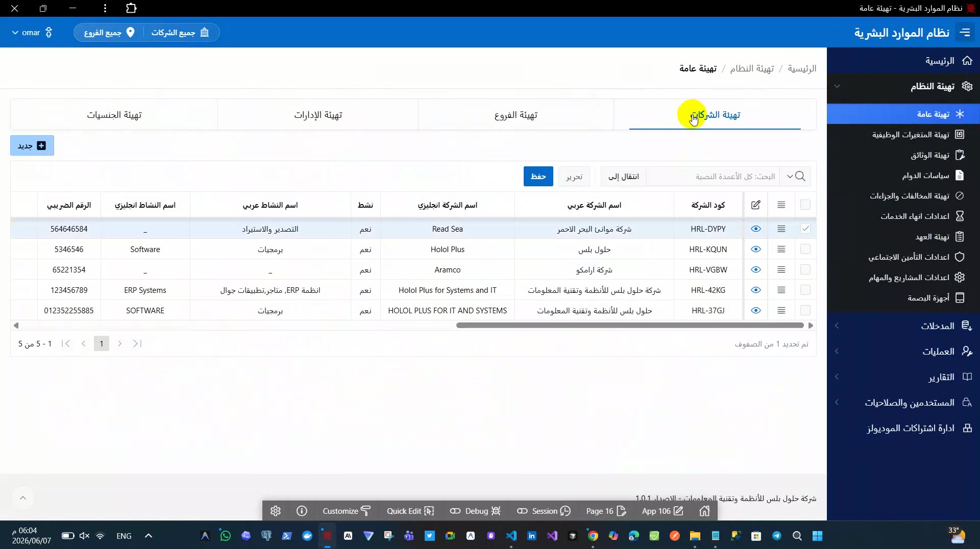Open row actions menu for HRL-37GJ
The image size is (980, 549).
point(781,311)
